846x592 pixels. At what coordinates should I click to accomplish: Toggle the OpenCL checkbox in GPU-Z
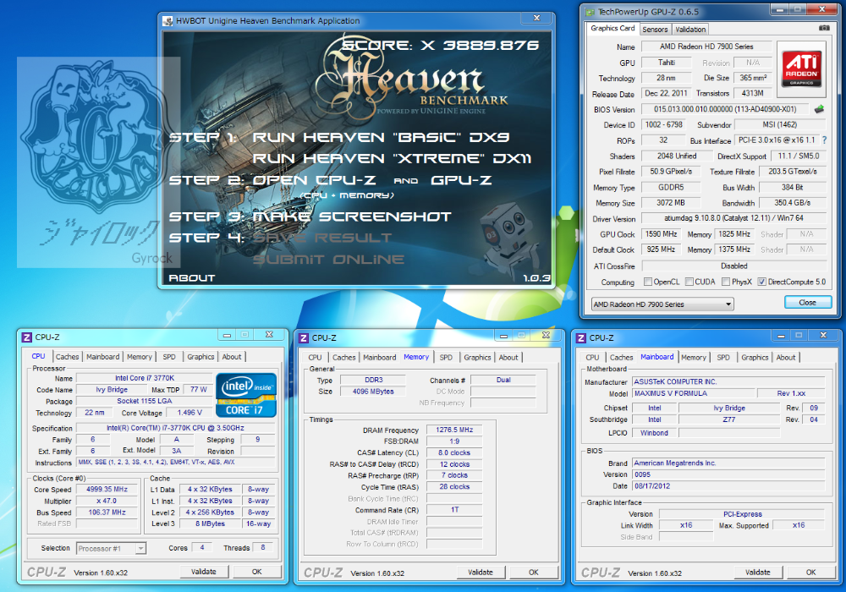(x=648, y=282)
